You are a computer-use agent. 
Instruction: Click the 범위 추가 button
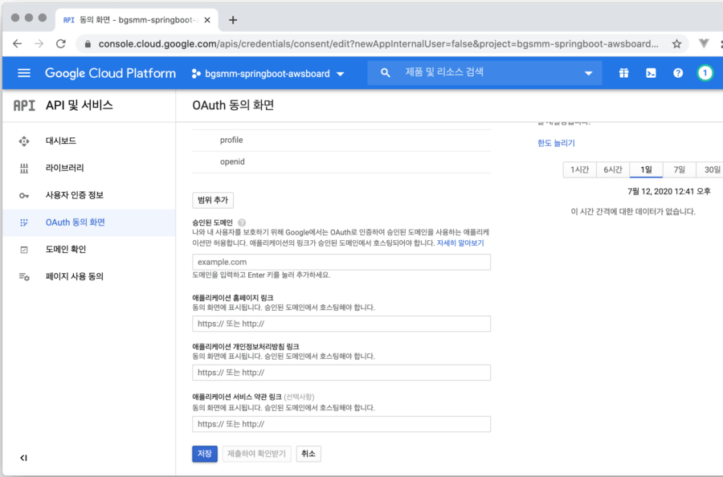(x=213, y=200)
